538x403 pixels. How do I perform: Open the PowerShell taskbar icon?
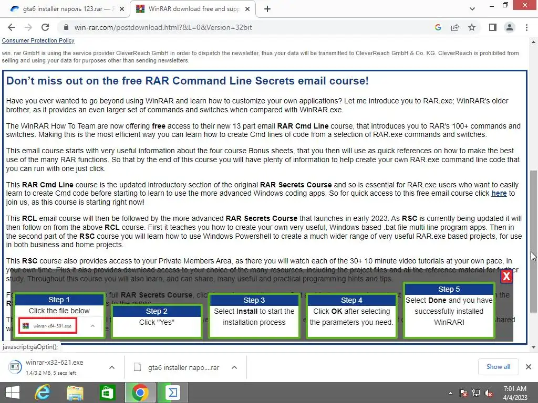pos(172,393)
